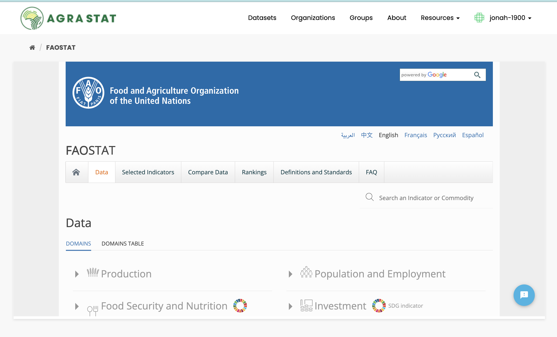Screen dimensions: 557x337
Task: Open the Datasets menu item
Action: click(262, 18)
